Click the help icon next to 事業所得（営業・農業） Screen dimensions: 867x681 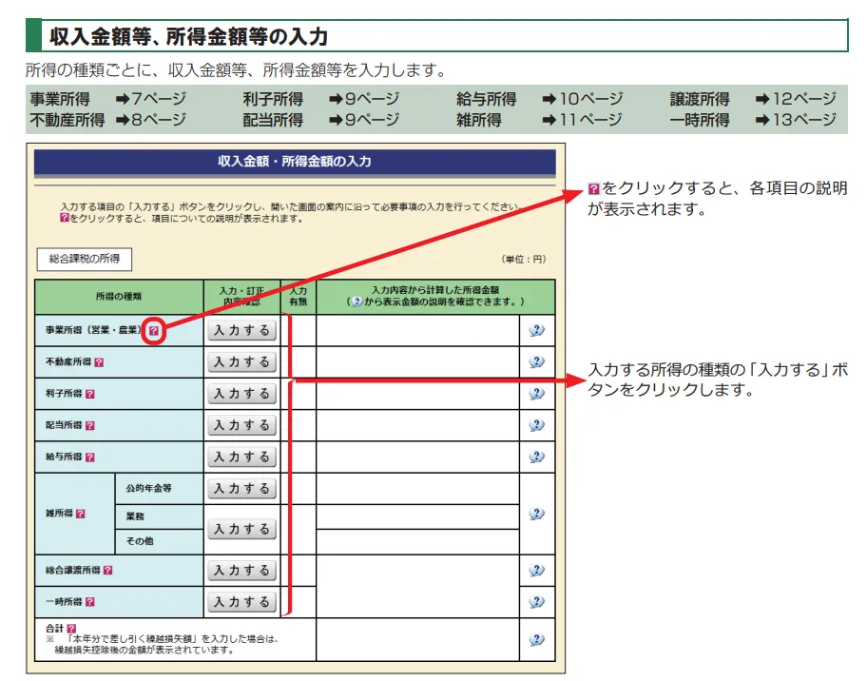[156, 329]
